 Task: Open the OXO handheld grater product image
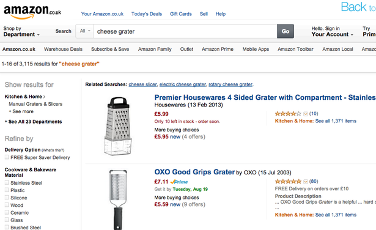pos(118,200)
